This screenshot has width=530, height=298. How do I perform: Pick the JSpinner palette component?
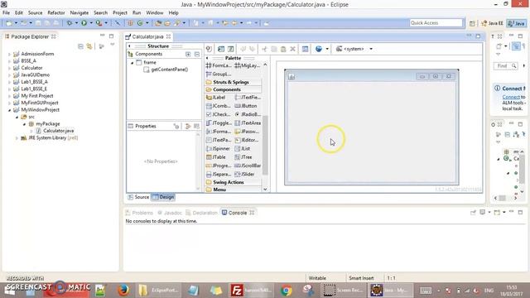pyautogui.click(x=218, y=149)
